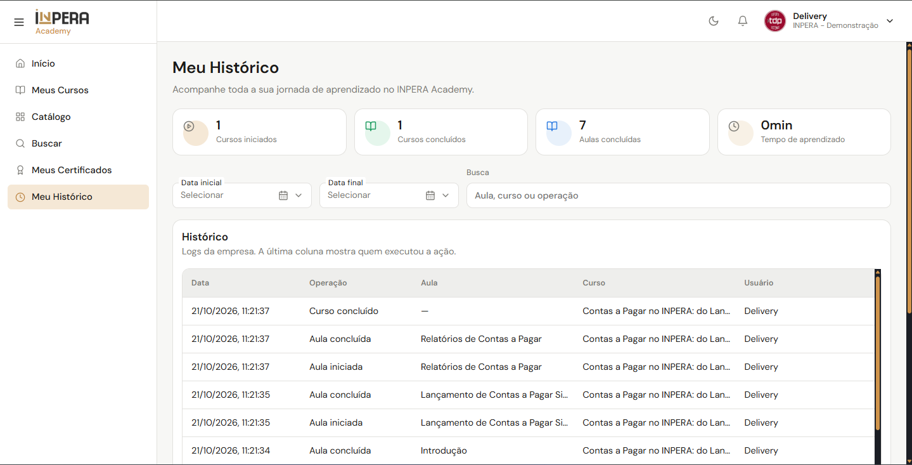Image resolution: width=912 pixels, height=465 pixels.
Task: Expand the Data inicial dropdown chevron
Action: pyautogui.click(x=299, y=195)
